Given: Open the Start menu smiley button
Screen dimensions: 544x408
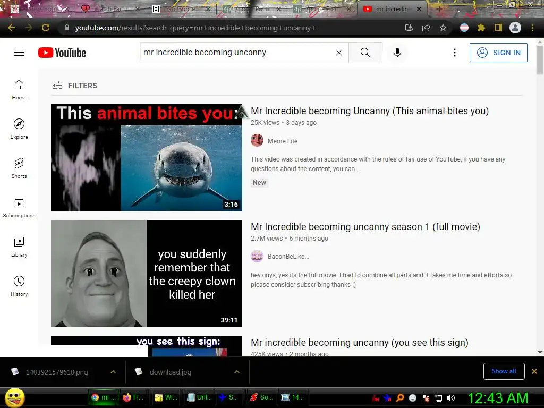Looking at the screenshot, I should click(x=14, y=398).
